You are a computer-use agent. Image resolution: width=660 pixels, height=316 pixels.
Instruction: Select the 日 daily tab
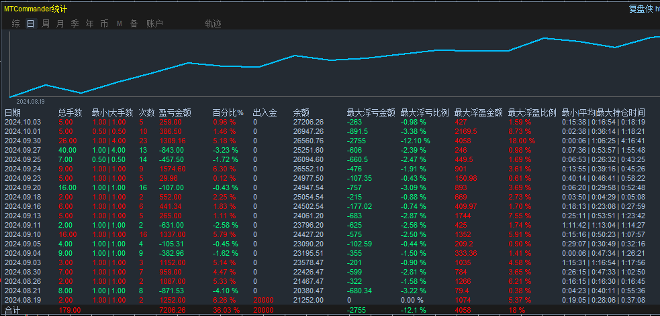click(x=31, y=23)
